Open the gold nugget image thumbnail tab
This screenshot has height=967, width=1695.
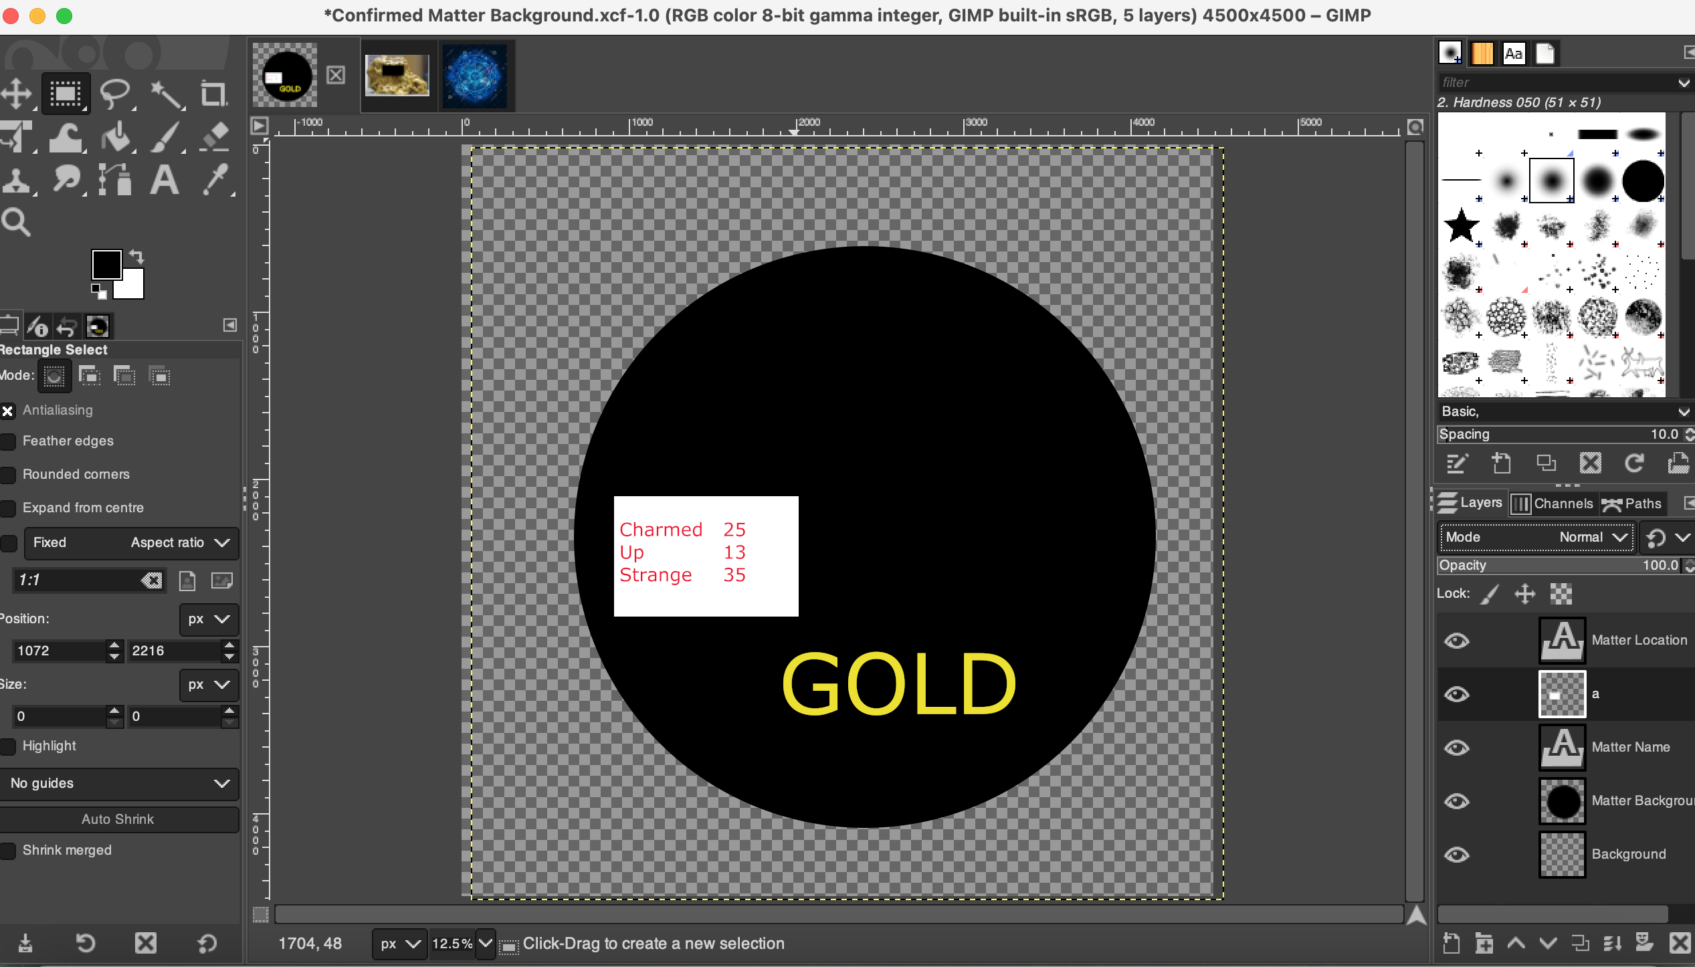tap(397, 76)
